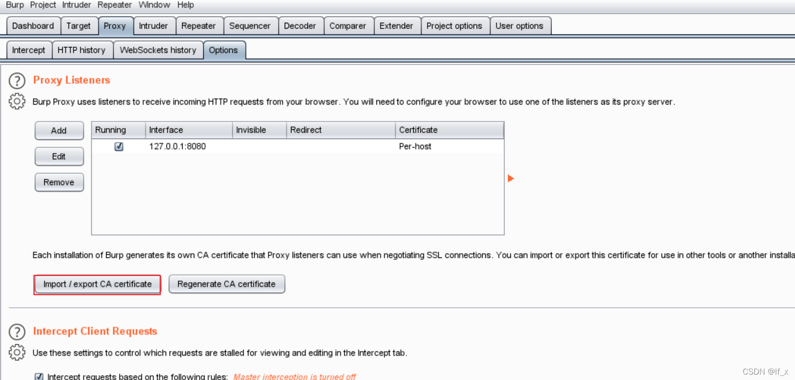Image resolution: width=795 pixels, height=380 pixels.
Task: View the HTTP history sub-tab
Action: 81,50
